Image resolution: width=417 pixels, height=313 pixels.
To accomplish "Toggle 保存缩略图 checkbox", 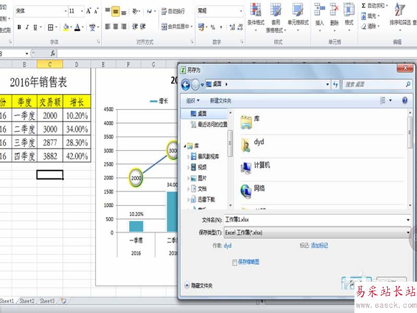I will click(234, 263).
